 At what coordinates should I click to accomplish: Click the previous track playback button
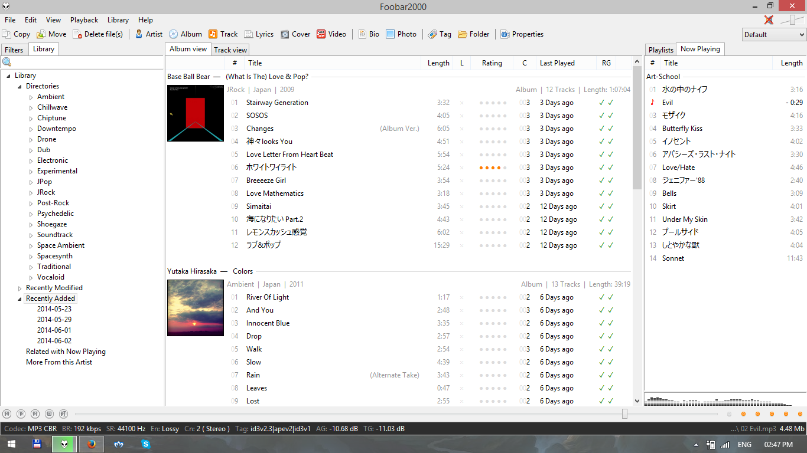(6, 414)
